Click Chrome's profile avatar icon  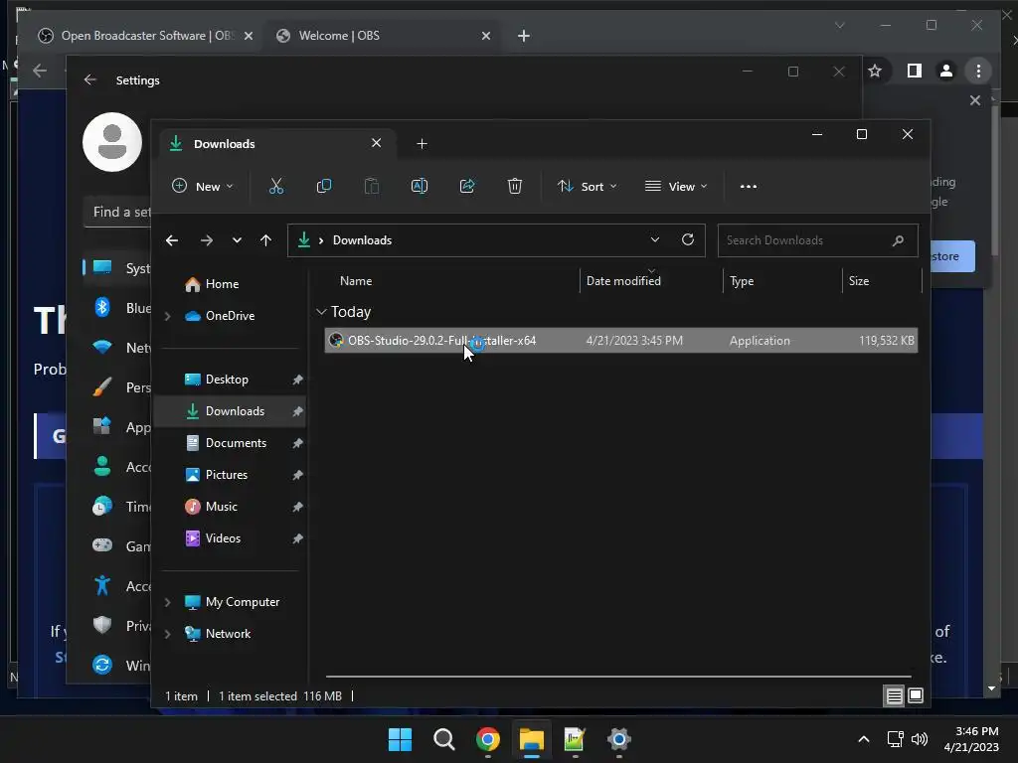click(946, 71)
